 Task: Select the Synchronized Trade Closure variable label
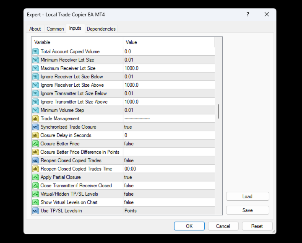point(68,127)
